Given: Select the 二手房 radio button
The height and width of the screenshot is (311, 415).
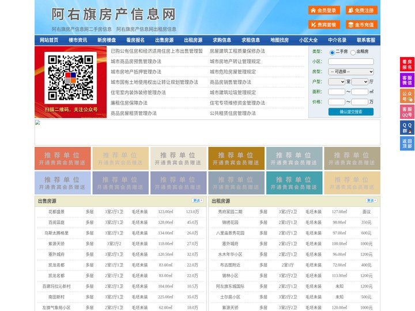Looking at the screenshot, I should (332, 52).
